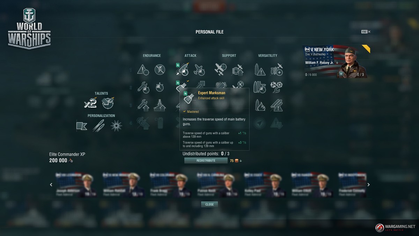Open the starburst personalization icon
This screenshot has height=236, width=419.
[x=116, y=126]
